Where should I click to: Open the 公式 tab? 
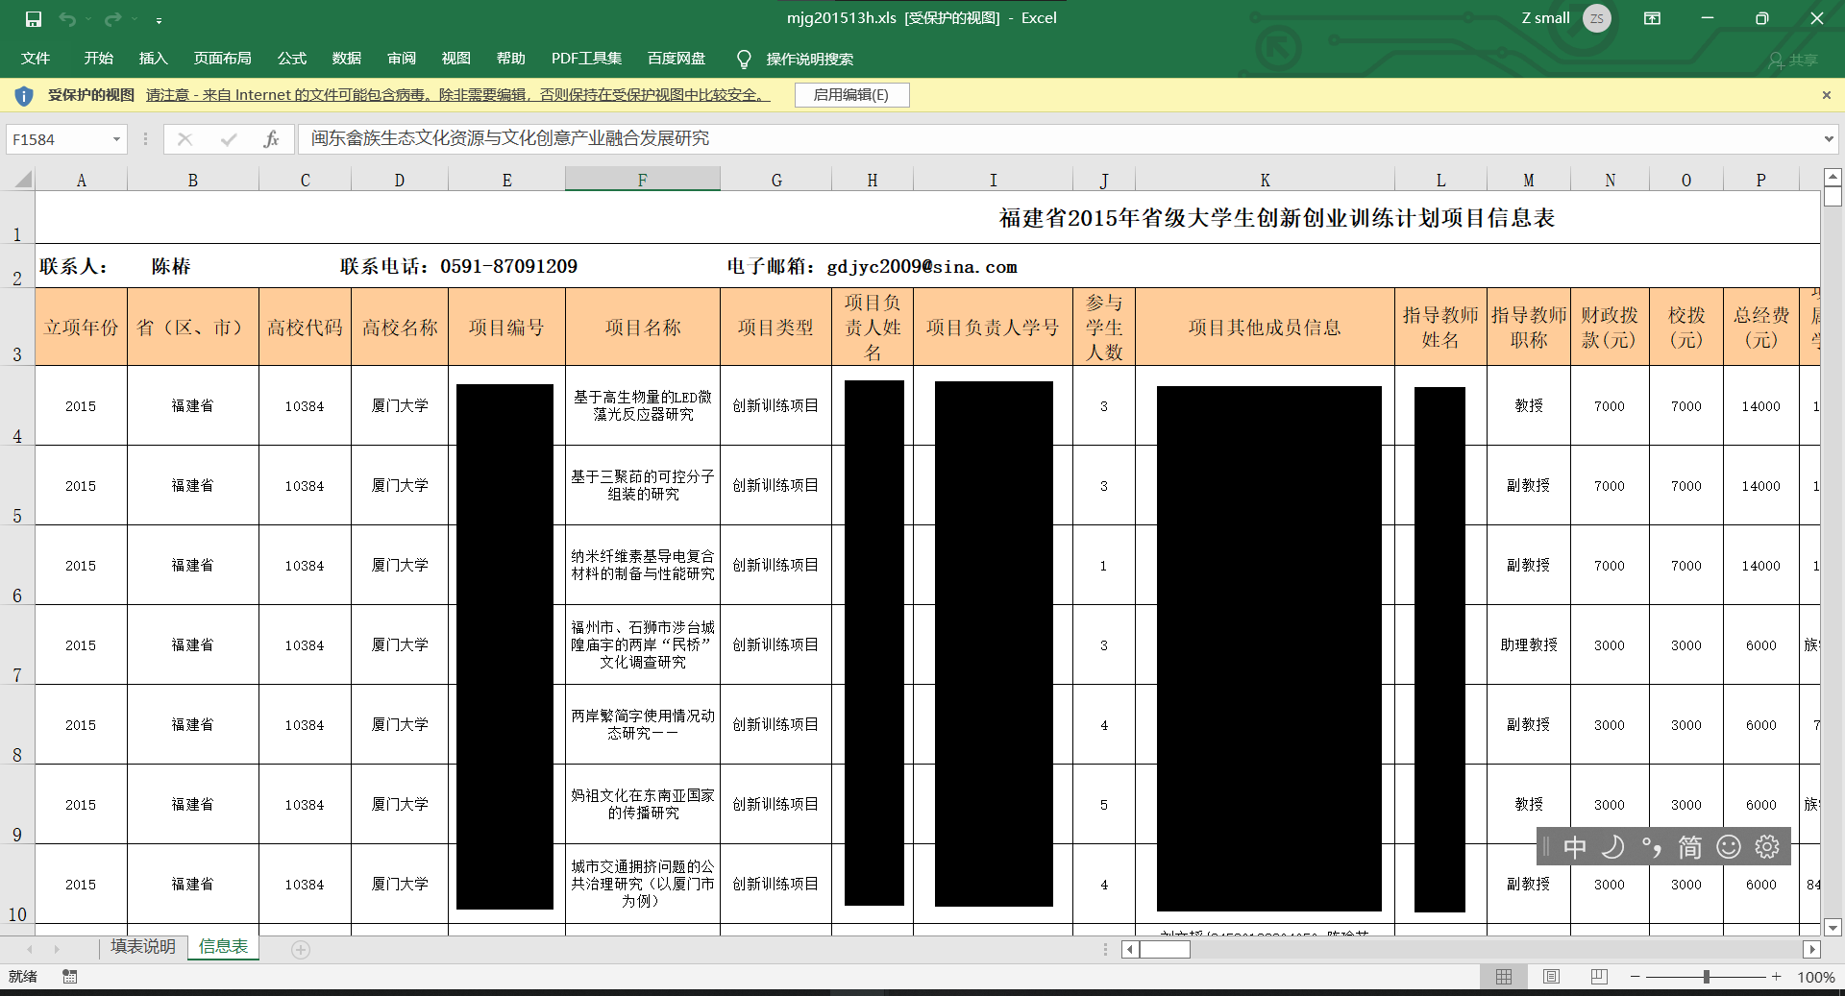291,59
